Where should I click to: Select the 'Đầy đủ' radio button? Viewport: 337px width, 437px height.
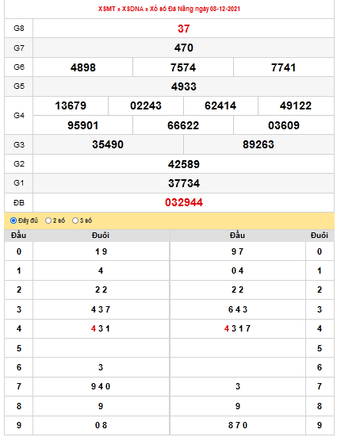coord(13,220)
